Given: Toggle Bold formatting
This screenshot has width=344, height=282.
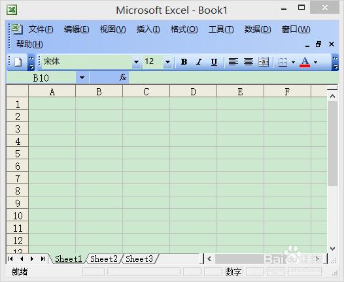Looking at the screenshot, I should pyautogui.click(x=184, y=62).
